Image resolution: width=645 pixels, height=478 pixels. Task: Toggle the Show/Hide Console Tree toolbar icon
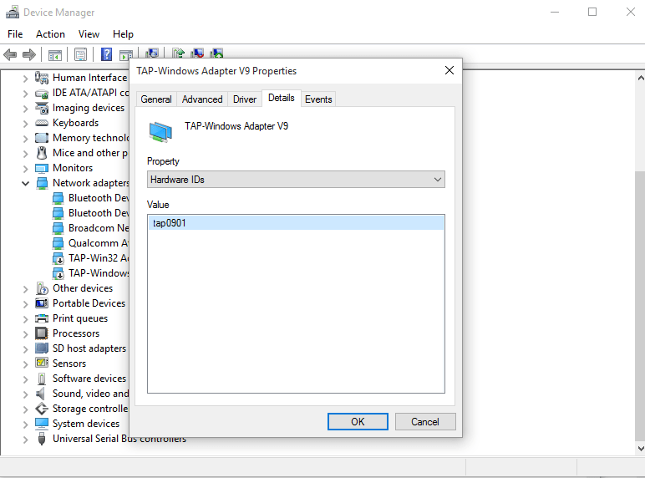54,54
